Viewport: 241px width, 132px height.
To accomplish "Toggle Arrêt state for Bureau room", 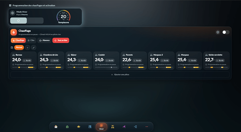I will click(27, 60).
